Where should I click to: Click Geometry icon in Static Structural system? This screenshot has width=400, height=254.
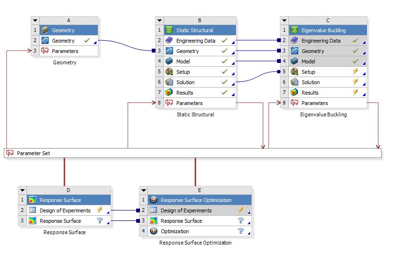pyautogui.click(x=169, y=51)
